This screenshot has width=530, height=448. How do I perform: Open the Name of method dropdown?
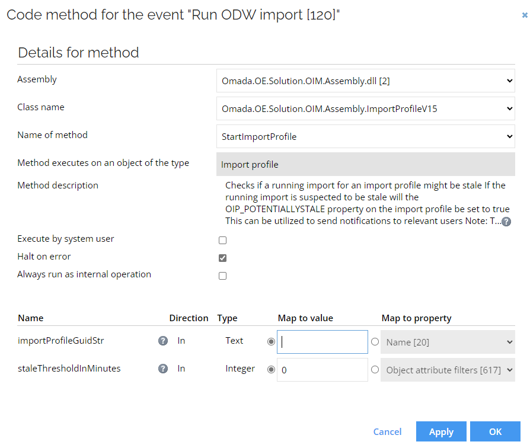(366, 136)
